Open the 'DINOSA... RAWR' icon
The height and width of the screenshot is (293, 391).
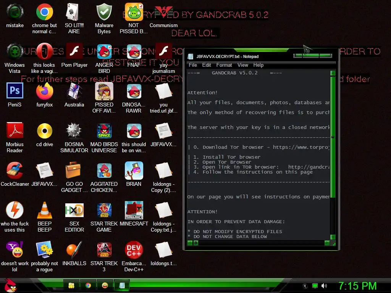pyautogui.click(x=134, y=91)
